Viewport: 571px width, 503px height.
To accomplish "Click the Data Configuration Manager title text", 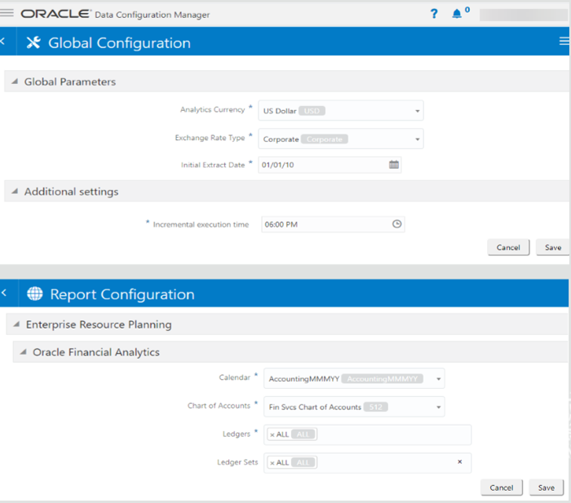I will (x=153, y=15).
